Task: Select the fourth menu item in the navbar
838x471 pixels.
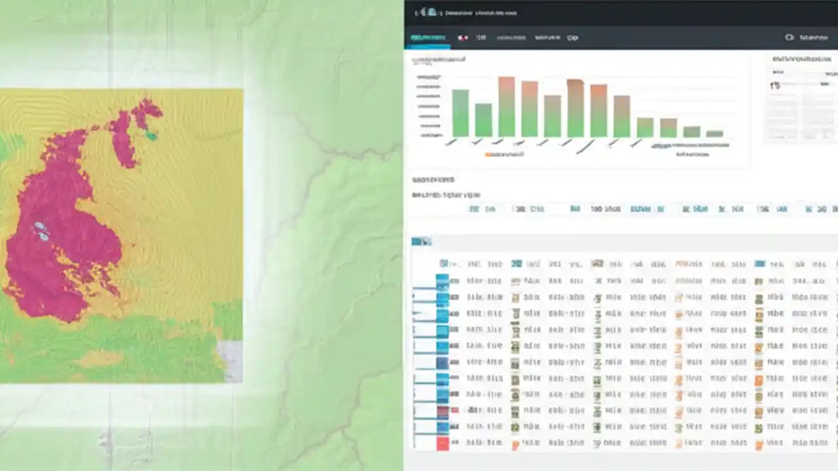Action: pos(547,37)
